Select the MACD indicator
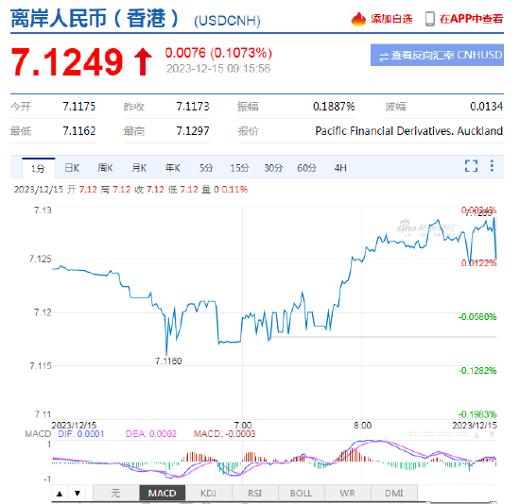The width and height of the screenshot is (520, 504). pos(163,494)
